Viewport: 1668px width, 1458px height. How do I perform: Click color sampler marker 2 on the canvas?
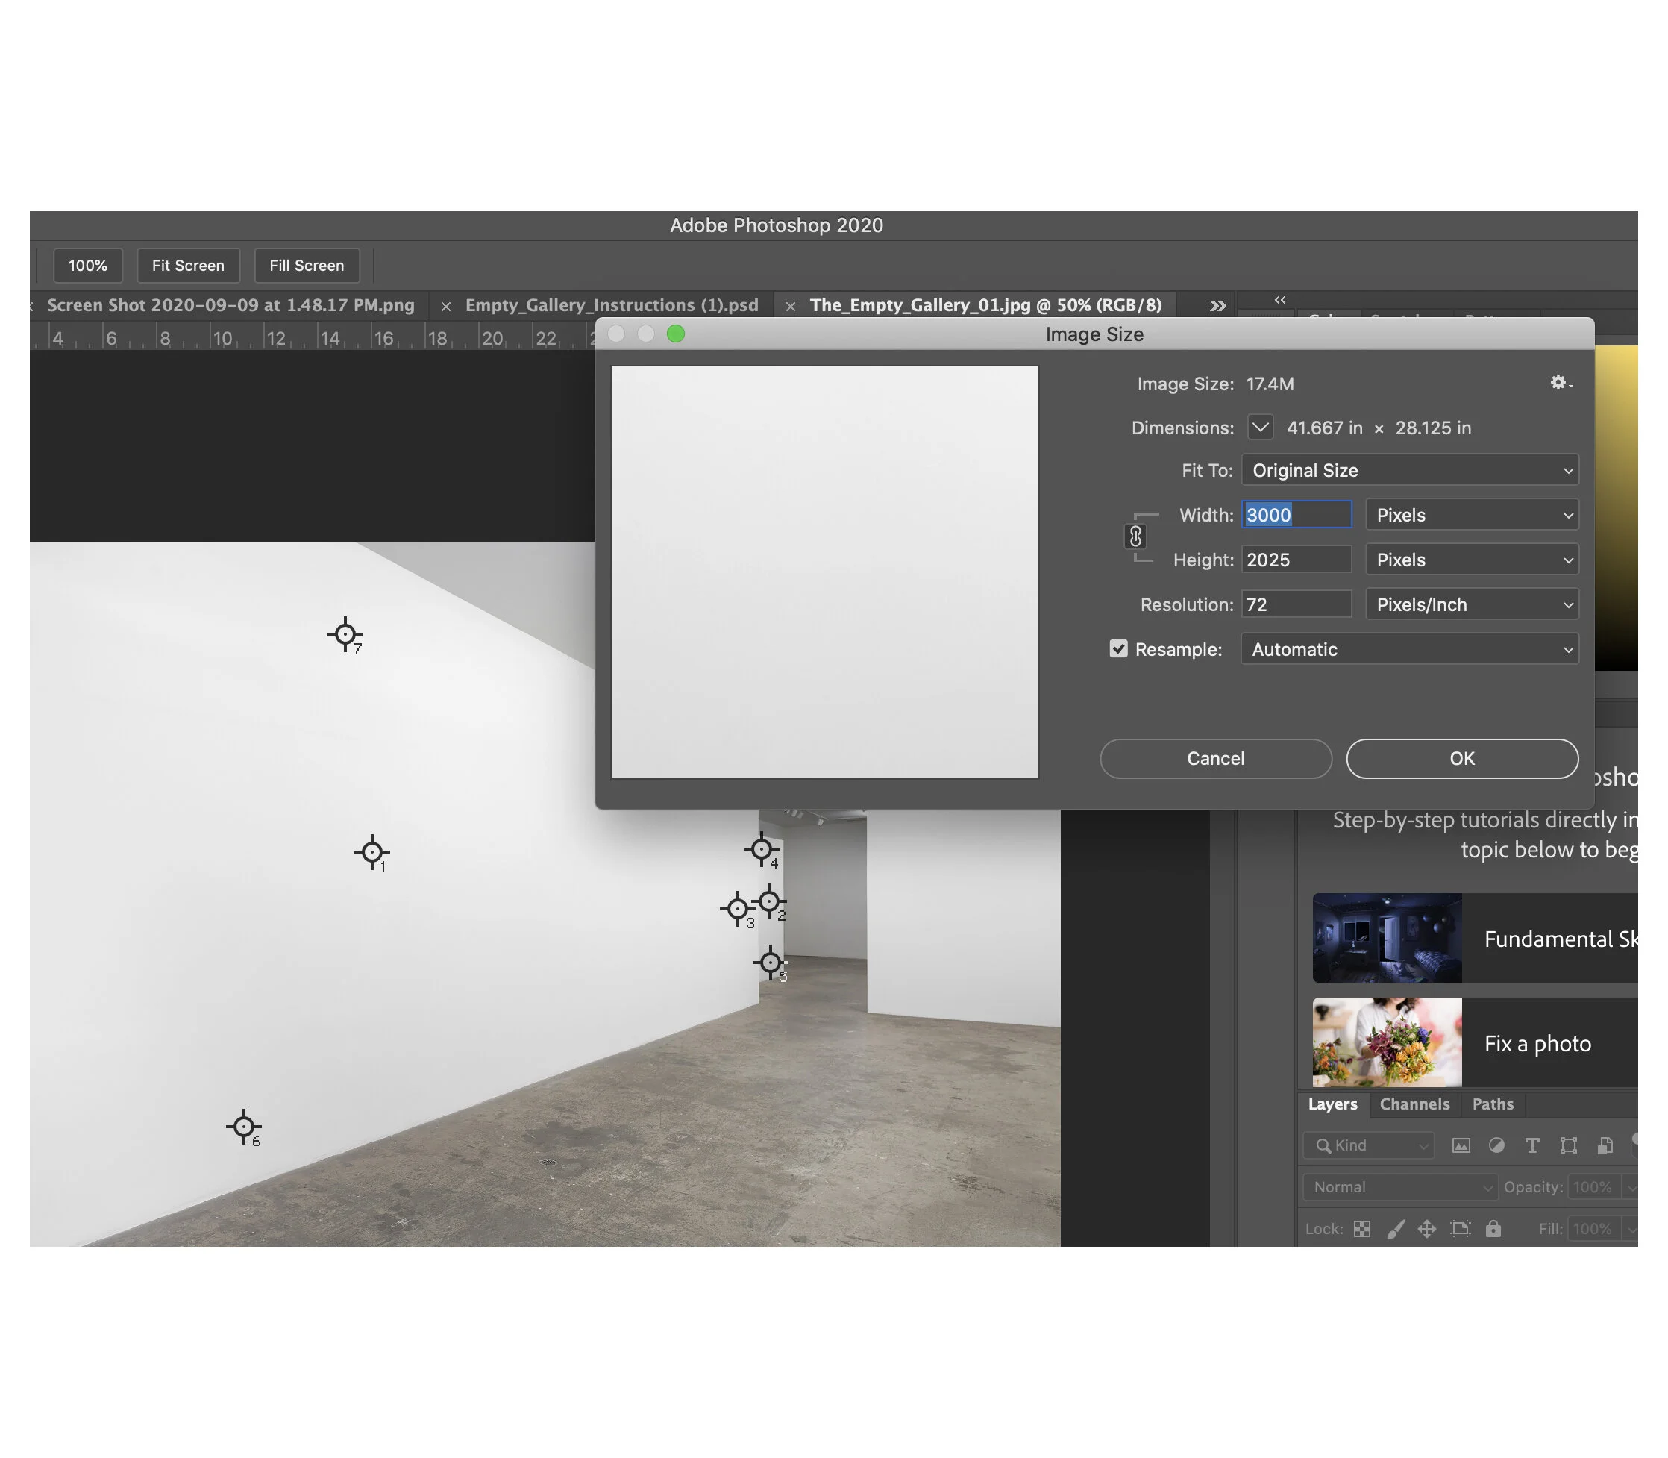point(769,901)
